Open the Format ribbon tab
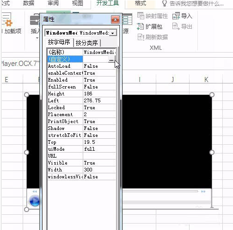The width and height of the screenshot is (233, 230). pos(141,3)
